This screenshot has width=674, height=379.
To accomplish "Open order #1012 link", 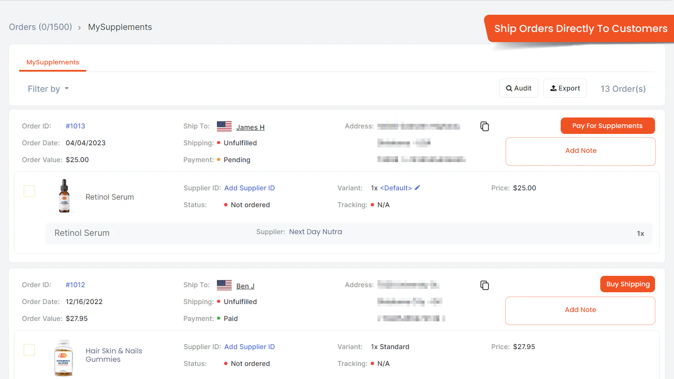I will click(x=75, y=285).
